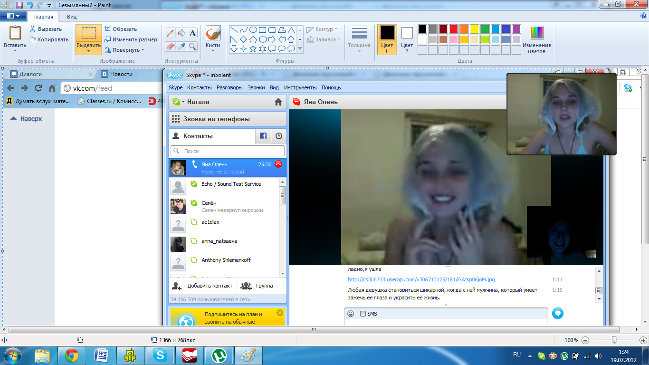Click the blue send message button
This screenshot has width=649, height=365.
point(558,313)
